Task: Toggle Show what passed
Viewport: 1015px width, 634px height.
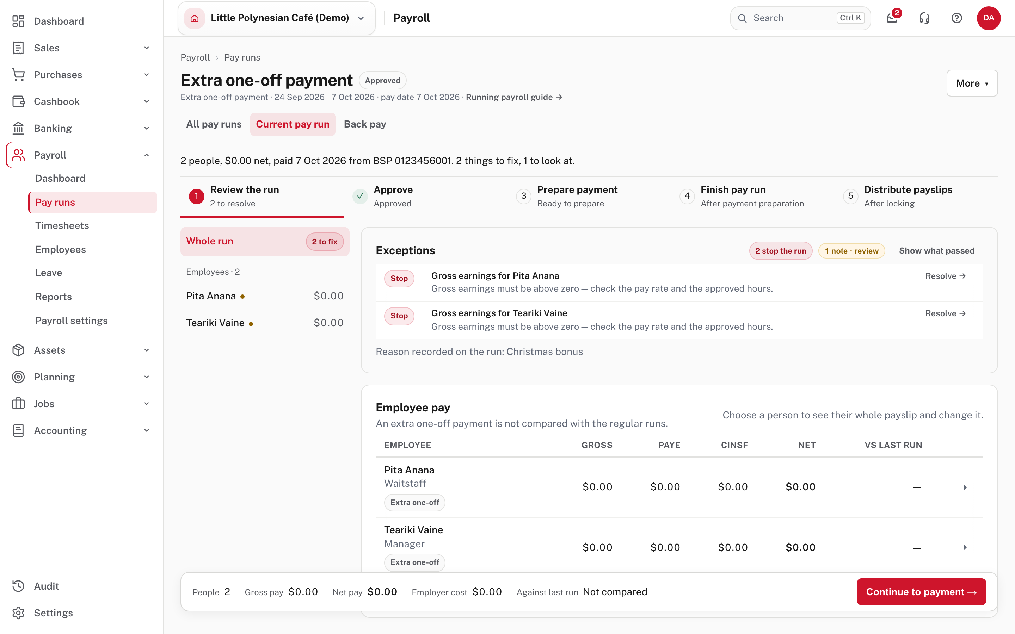Action: click(x=936, y=251)
